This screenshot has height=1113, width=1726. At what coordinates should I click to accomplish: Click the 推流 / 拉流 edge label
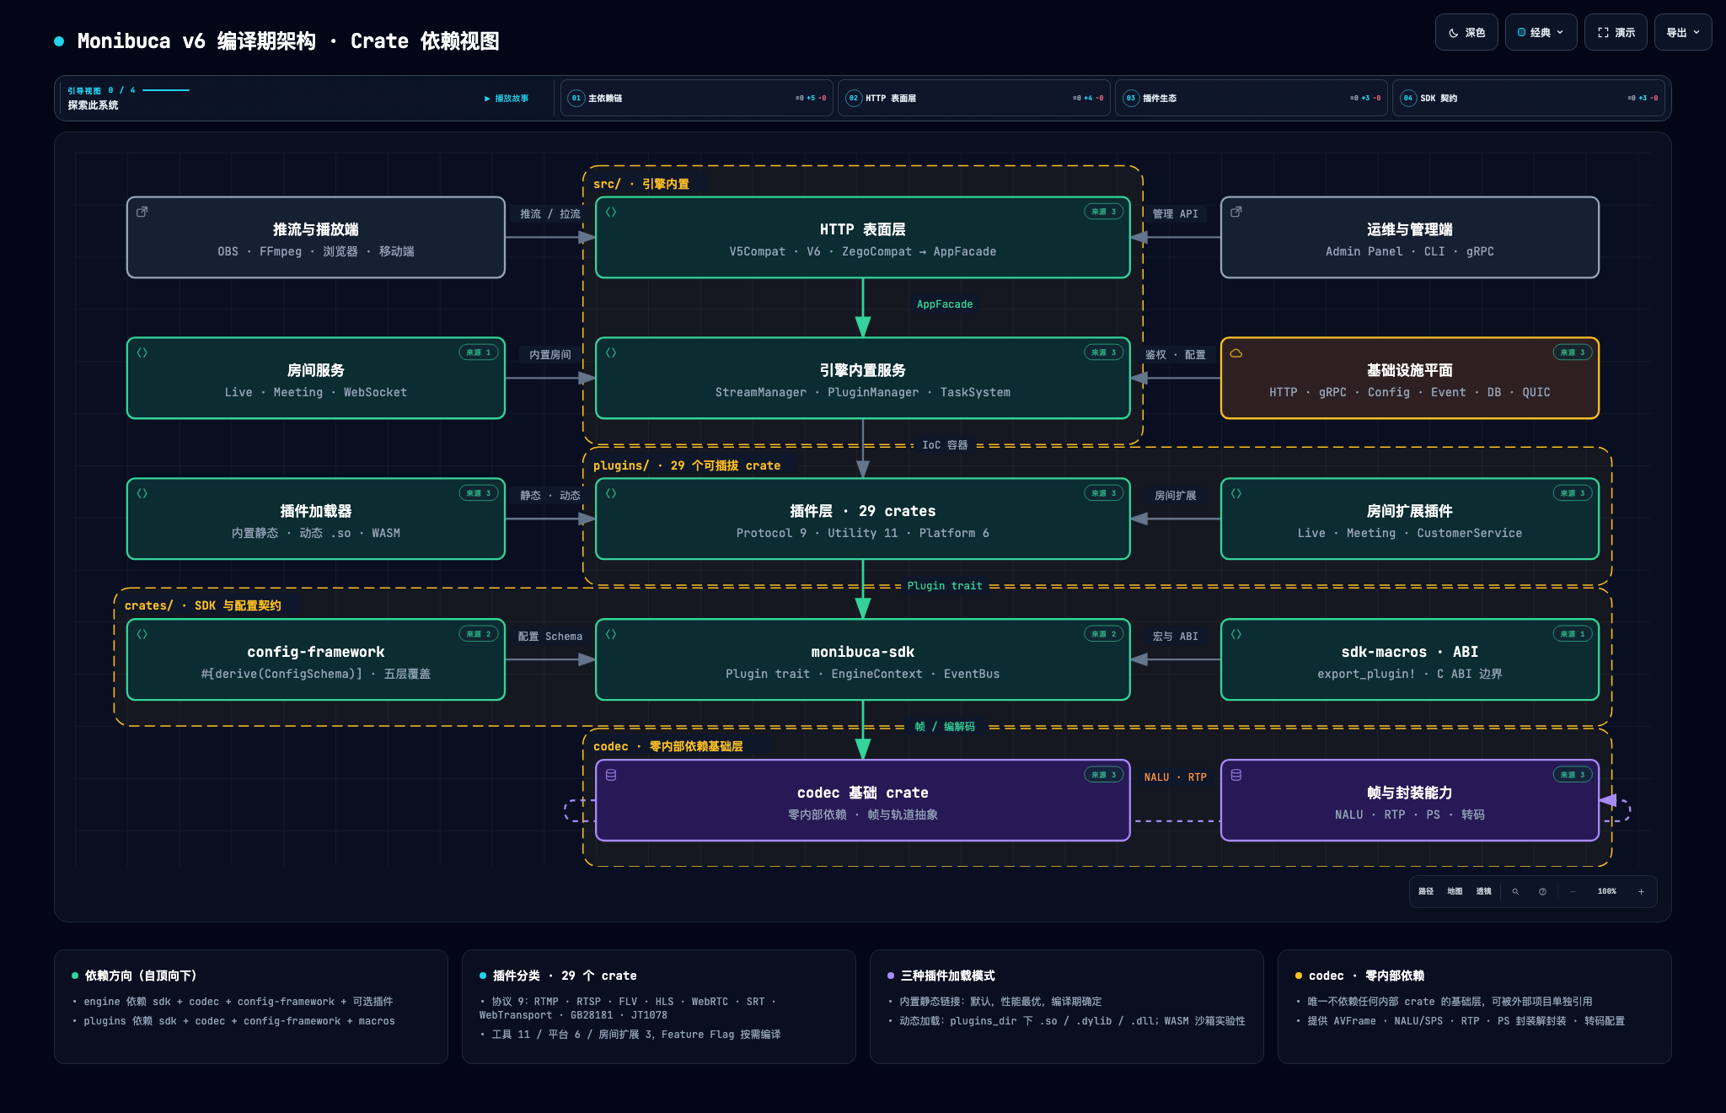(x=550, y=214)
